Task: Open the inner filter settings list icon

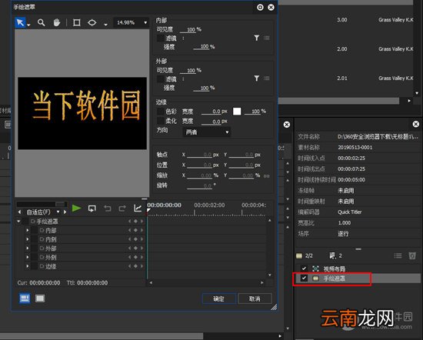Action: pos(267,38)
